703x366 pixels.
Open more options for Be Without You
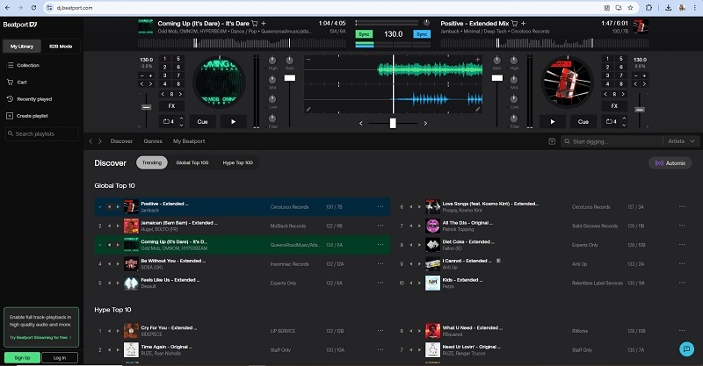[380, 264]
